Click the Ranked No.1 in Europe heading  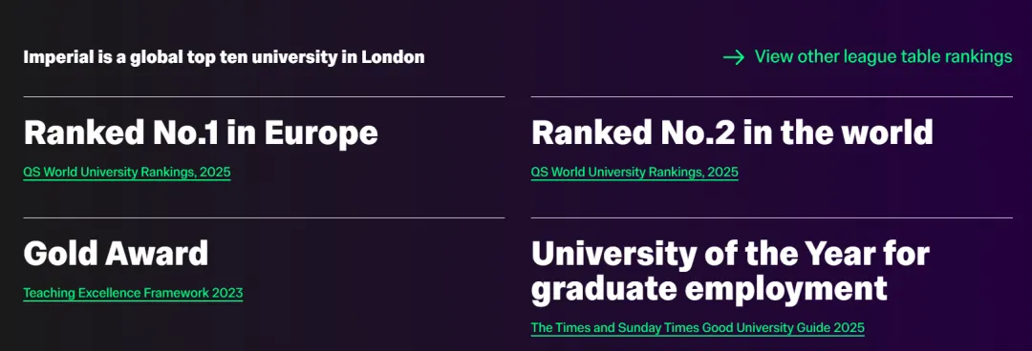pyautogui.click(x=201, y=133)
